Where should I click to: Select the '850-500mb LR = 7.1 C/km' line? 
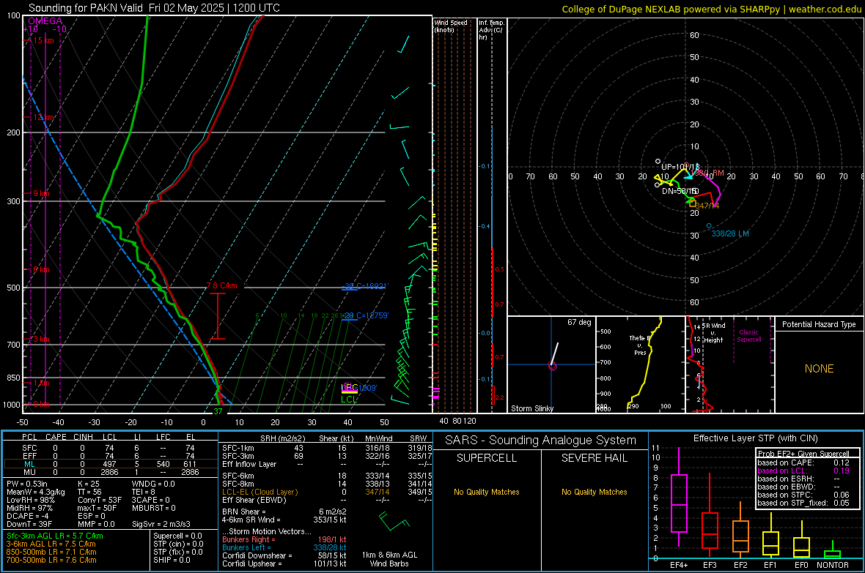coord(51,552)
